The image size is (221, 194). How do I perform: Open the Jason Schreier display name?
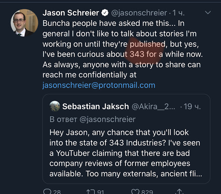pyautogui.click(x=70, y=13)
